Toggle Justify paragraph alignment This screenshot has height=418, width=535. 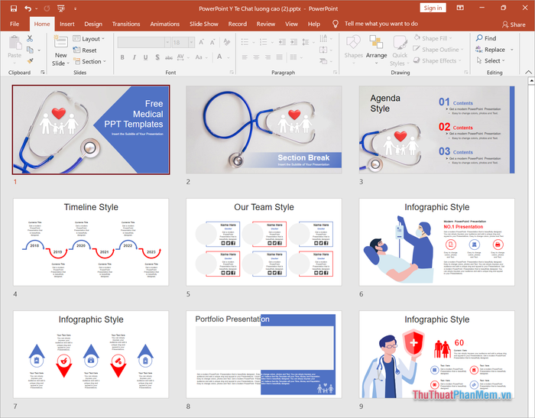(280, 57)
